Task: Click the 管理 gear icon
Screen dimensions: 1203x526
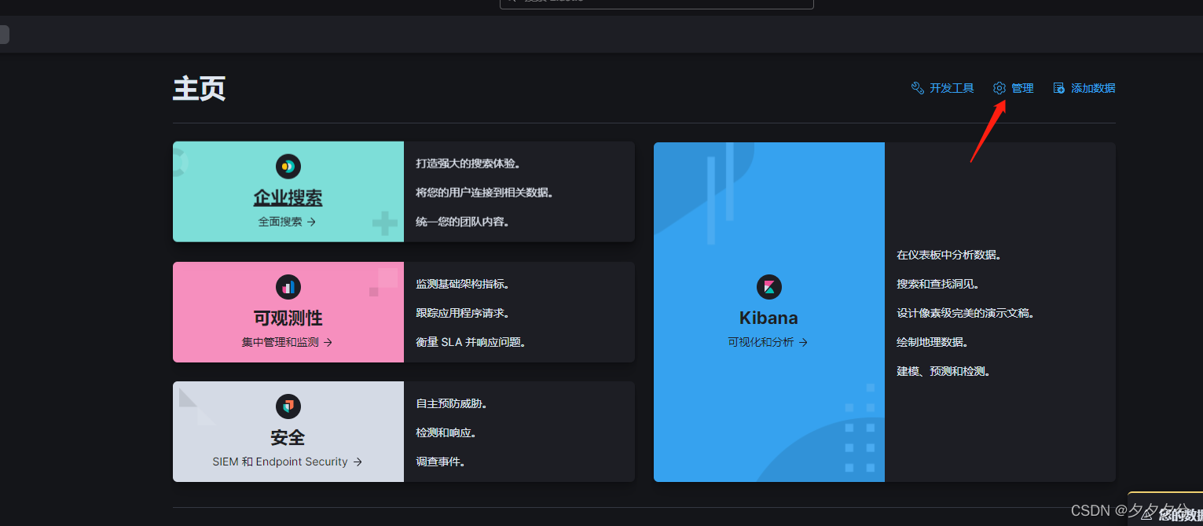Action: coord(999,88)
